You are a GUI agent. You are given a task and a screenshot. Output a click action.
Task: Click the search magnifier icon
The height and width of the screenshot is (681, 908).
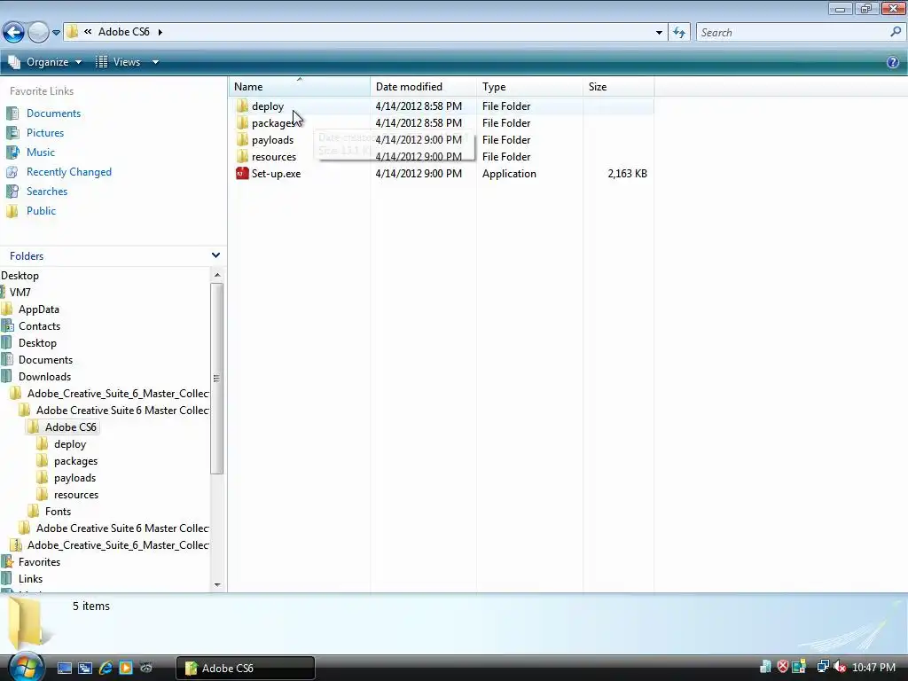point(896,32)
